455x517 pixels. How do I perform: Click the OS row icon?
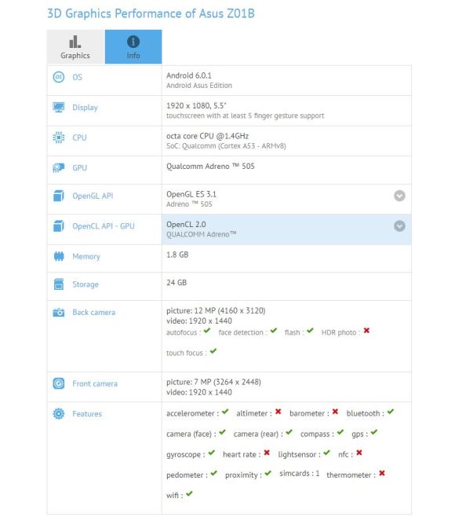tap(59, 77)
